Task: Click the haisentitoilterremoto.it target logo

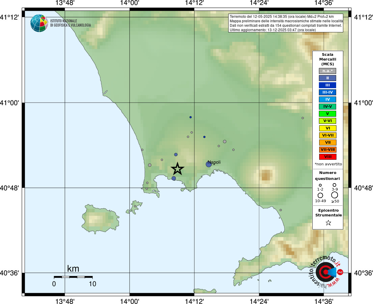Action: [x=326, y=272]
